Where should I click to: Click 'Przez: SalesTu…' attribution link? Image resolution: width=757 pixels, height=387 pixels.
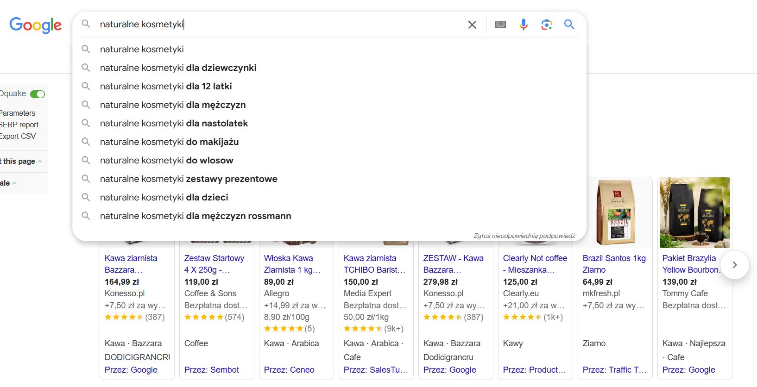(x=376, y=370)
